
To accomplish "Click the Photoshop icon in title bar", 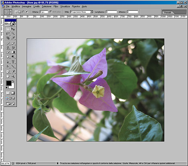I will (x=2, y=2).
